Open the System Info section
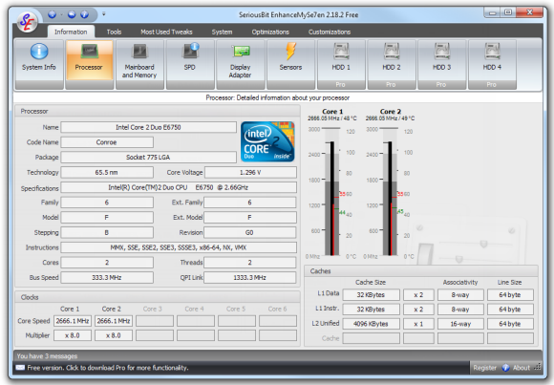The height and width of the screenshot is (385, 554). [39, 64]
